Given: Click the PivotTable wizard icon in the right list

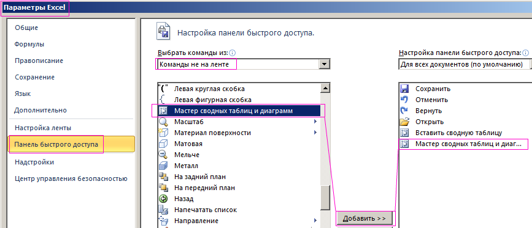Looking at the screenshot, I should coord(404,144).
